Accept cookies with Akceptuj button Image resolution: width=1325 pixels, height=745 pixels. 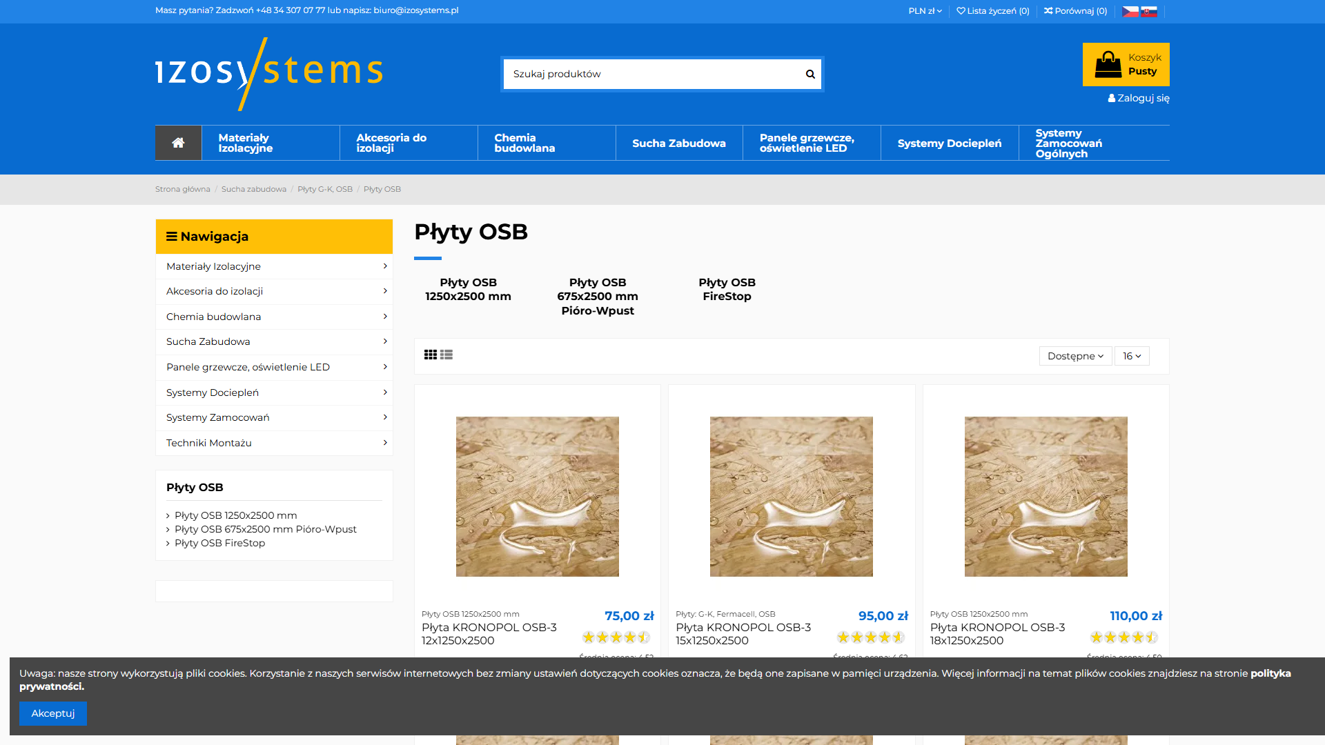click(52, 713)
